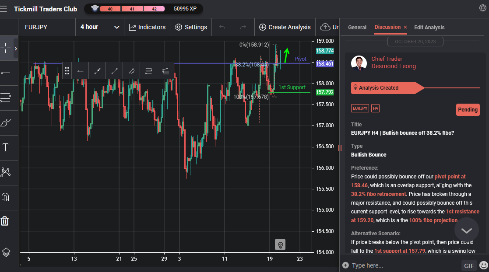Click the Analysis Created banner

click(x=387, y=88)
